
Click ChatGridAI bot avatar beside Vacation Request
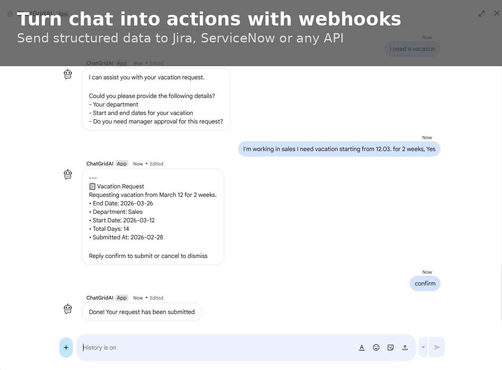[68, 174]
